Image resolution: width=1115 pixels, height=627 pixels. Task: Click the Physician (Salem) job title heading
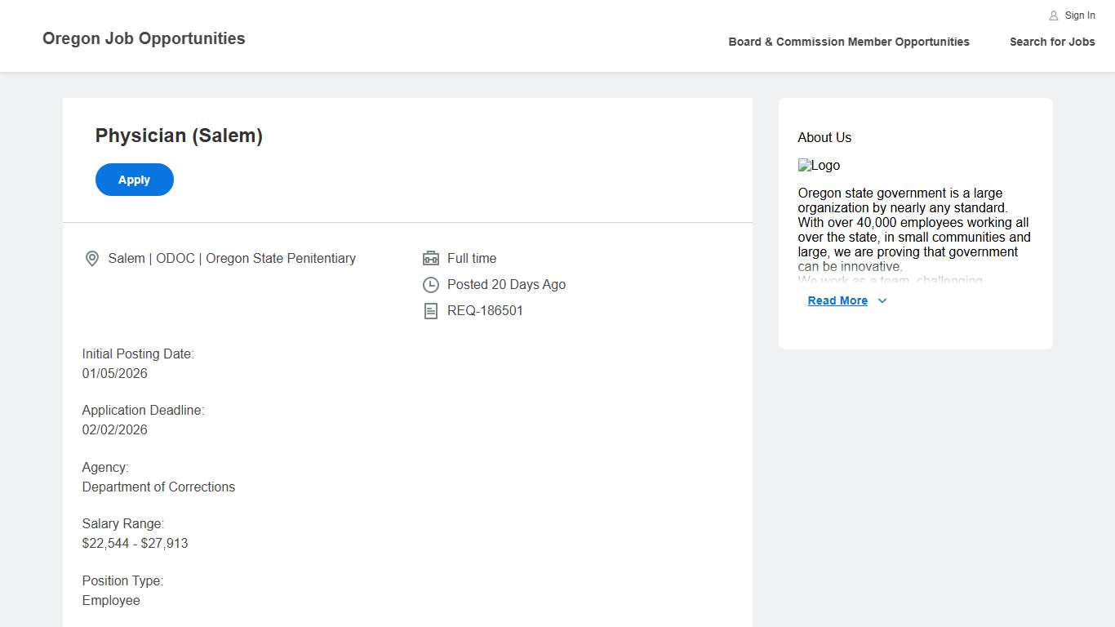(179, 136)
